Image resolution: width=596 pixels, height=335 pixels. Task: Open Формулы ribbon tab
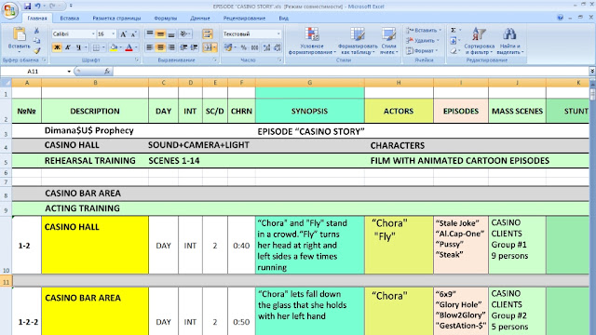pos(166,19)
